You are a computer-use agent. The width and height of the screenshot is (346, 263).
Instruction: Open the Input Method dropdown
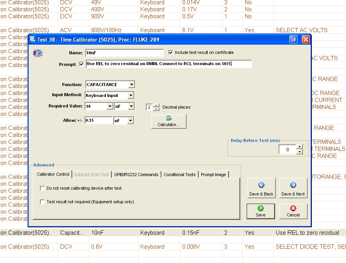coord(131,95)
